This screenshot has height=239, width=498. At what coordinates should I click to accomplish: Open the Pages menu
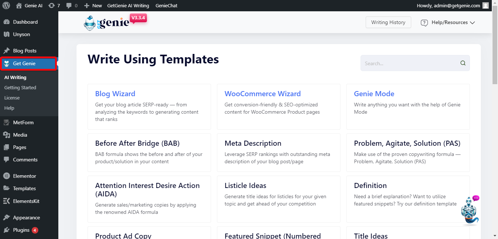[x=29, y=147]
